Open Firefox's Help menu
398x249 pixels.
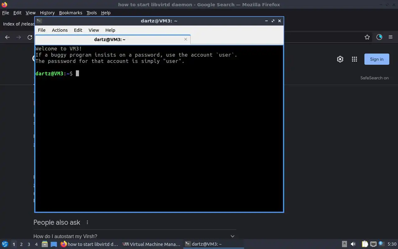pos(106,13)
